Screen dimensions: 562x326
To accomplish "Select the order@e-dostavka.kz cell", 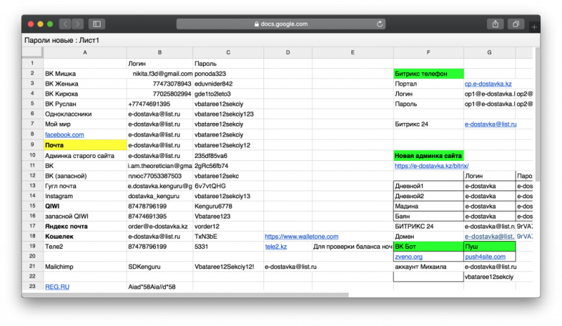I will (x=159, y=226).
